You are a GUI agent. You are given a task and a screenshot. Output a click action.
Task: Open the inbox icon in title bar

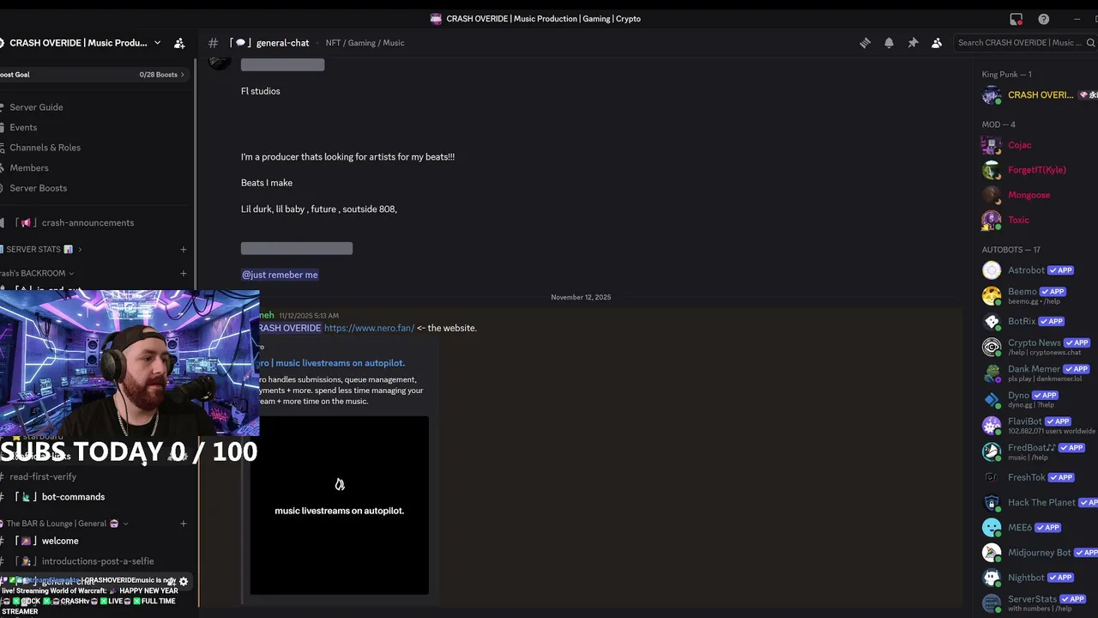[1016, 19]
